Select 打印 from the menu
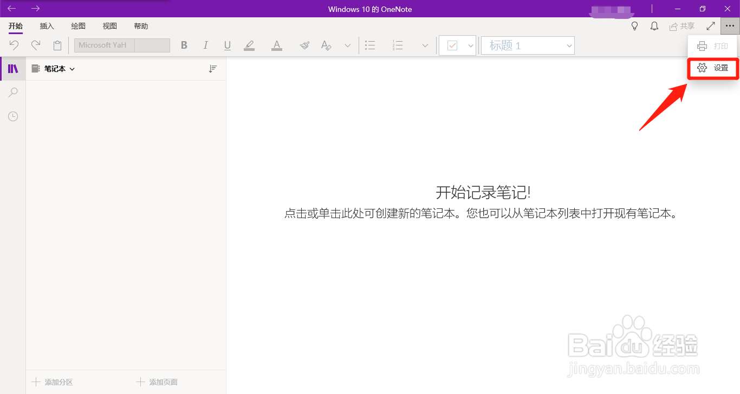This screenshot has width=740, height=394. (712, 46)
